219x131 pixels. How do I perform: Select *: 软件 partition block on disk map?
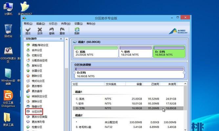(136, 51)
